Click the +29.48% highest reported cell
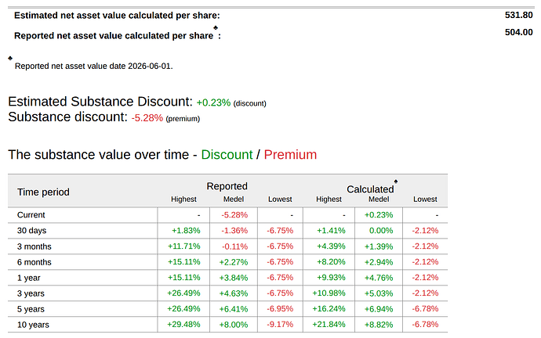Screen dimensions: 541x338 point(183,325)
